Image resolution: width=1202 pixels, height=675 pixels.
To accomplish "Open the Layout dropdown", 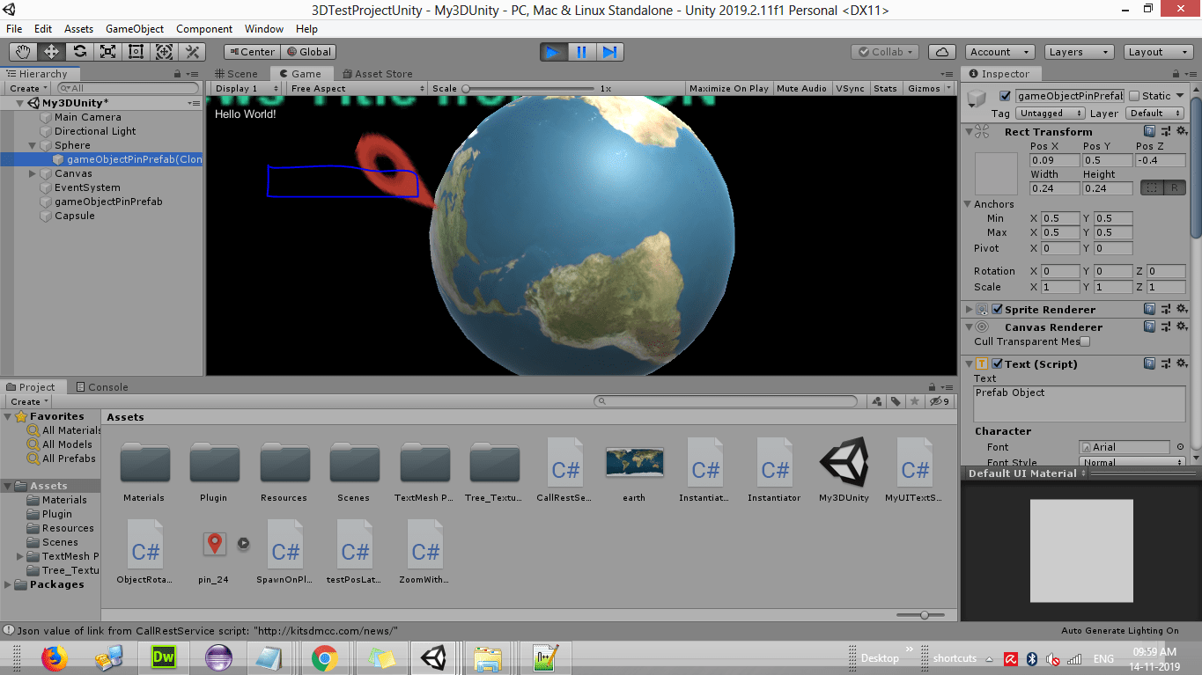I will (1158, 52).
